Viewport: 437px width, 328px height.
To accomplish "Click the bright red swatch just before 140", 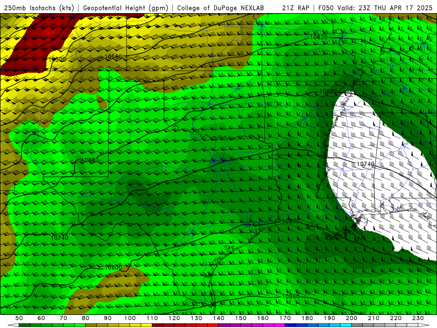I will coord(213,325).
